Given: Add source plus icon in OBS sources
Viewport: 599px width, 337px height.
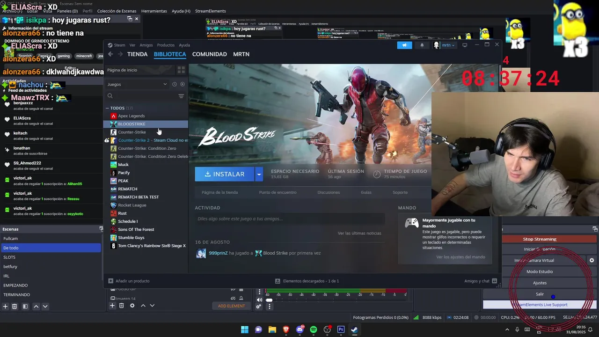Looking at the screenshot, I should point(112,306).
